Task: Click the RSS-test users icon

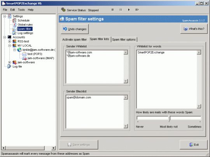Action: pos(14,41)
